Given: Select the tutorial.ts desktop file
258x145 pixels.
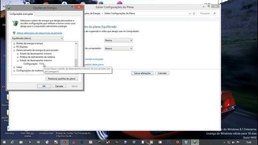Looking at the screenshot, I should (10, 133).
